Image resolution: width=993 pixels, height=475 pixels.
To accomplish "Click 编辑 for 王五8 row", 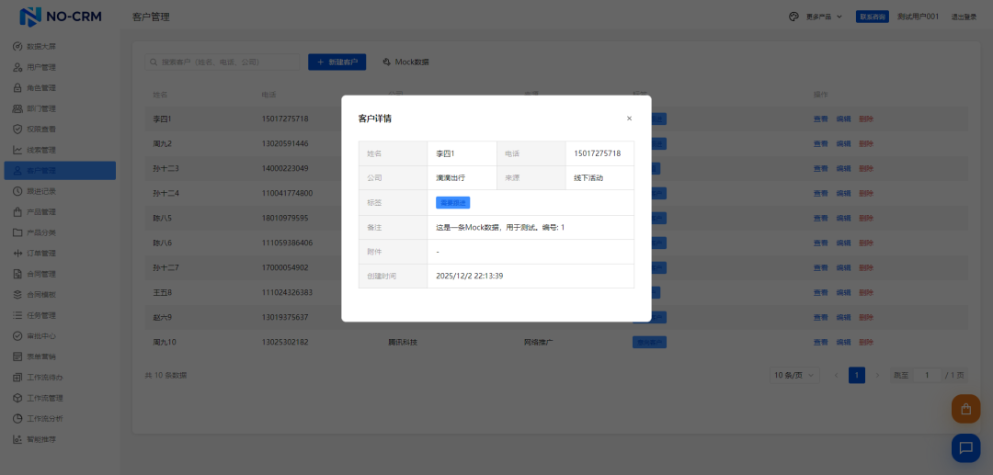I will pos(843,293).
